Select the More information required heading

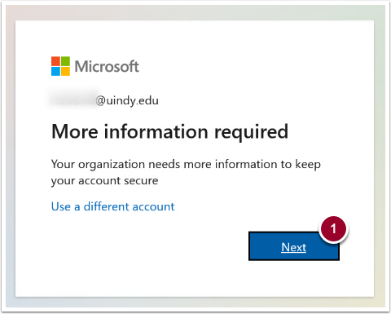coord(169,132)
